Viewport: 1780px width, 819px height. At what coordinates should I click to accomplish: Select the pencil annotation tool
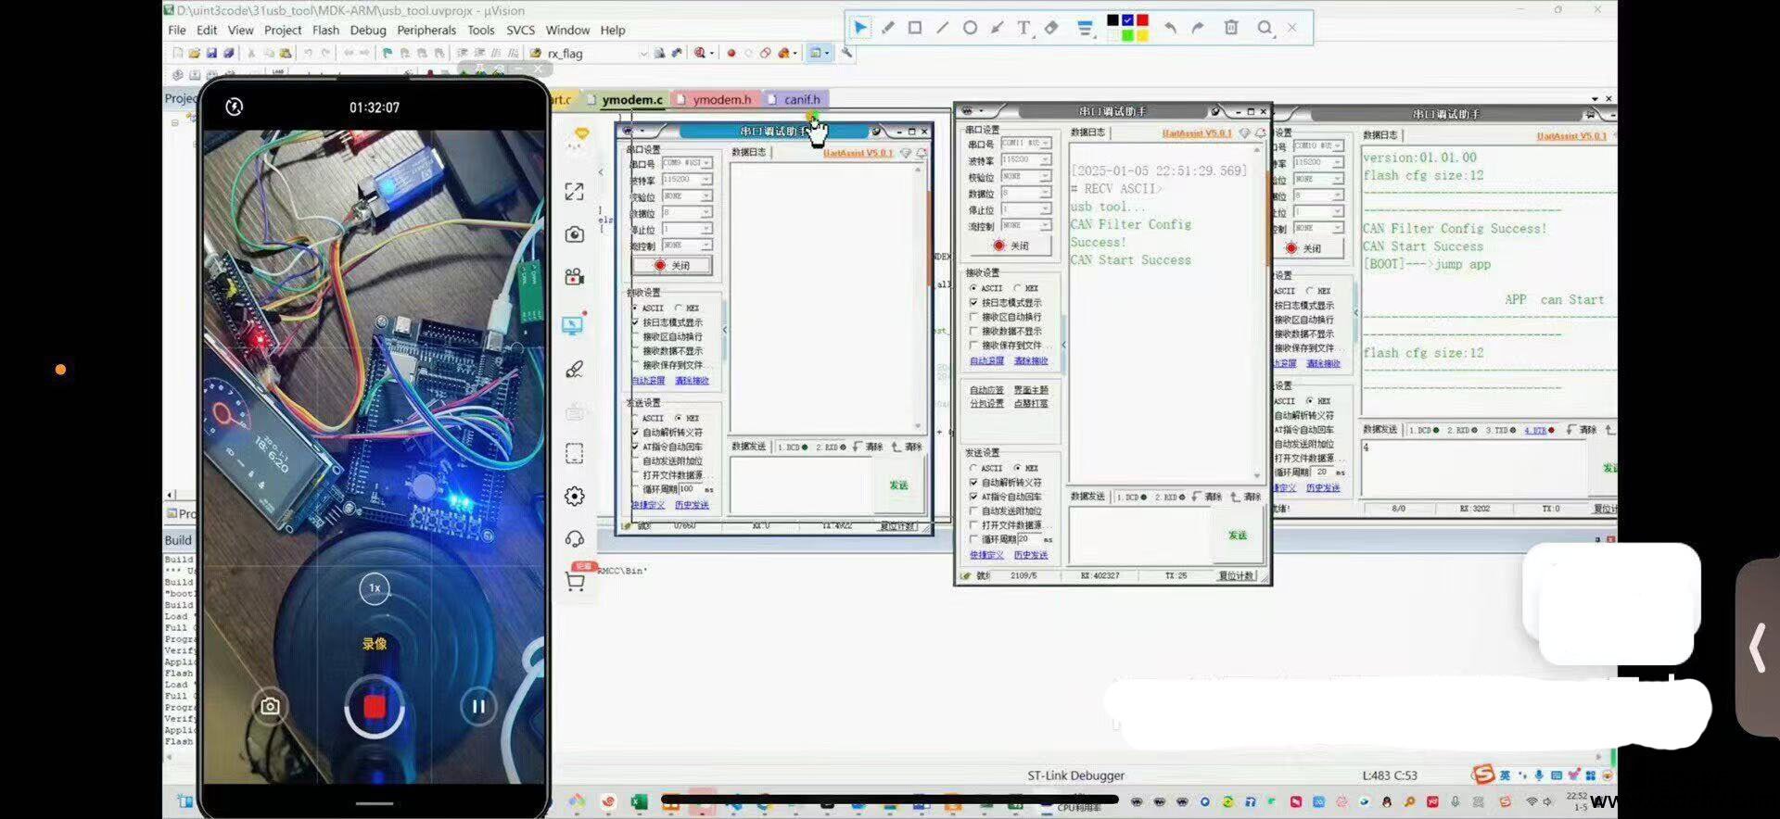tap(888, 28)
